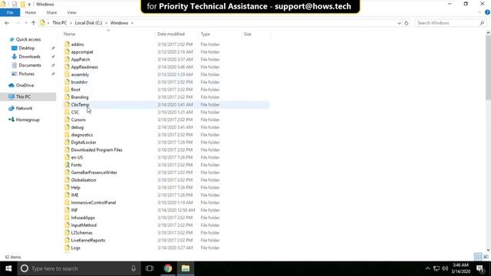This screenshot has width=491, height=276.
Task: Sort by the Size column header
Action: pos(247,34)
